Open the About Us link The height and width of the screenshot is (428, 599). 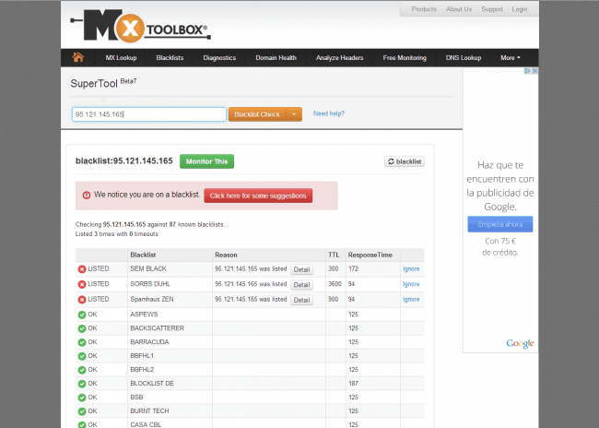pyautogui.click(x=459, y=9)
